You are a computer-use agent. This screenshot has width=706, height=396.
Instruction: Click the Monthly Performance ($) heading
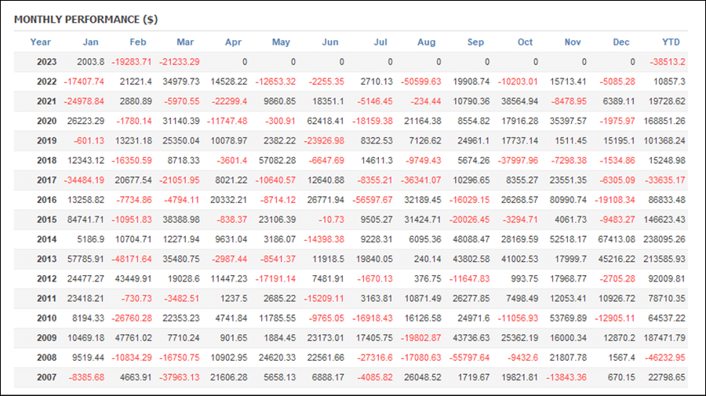tap(86, 20)
